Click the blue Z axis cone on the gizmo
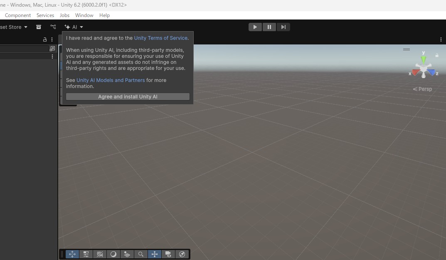The image size is (446, 260). coord(432,72)
